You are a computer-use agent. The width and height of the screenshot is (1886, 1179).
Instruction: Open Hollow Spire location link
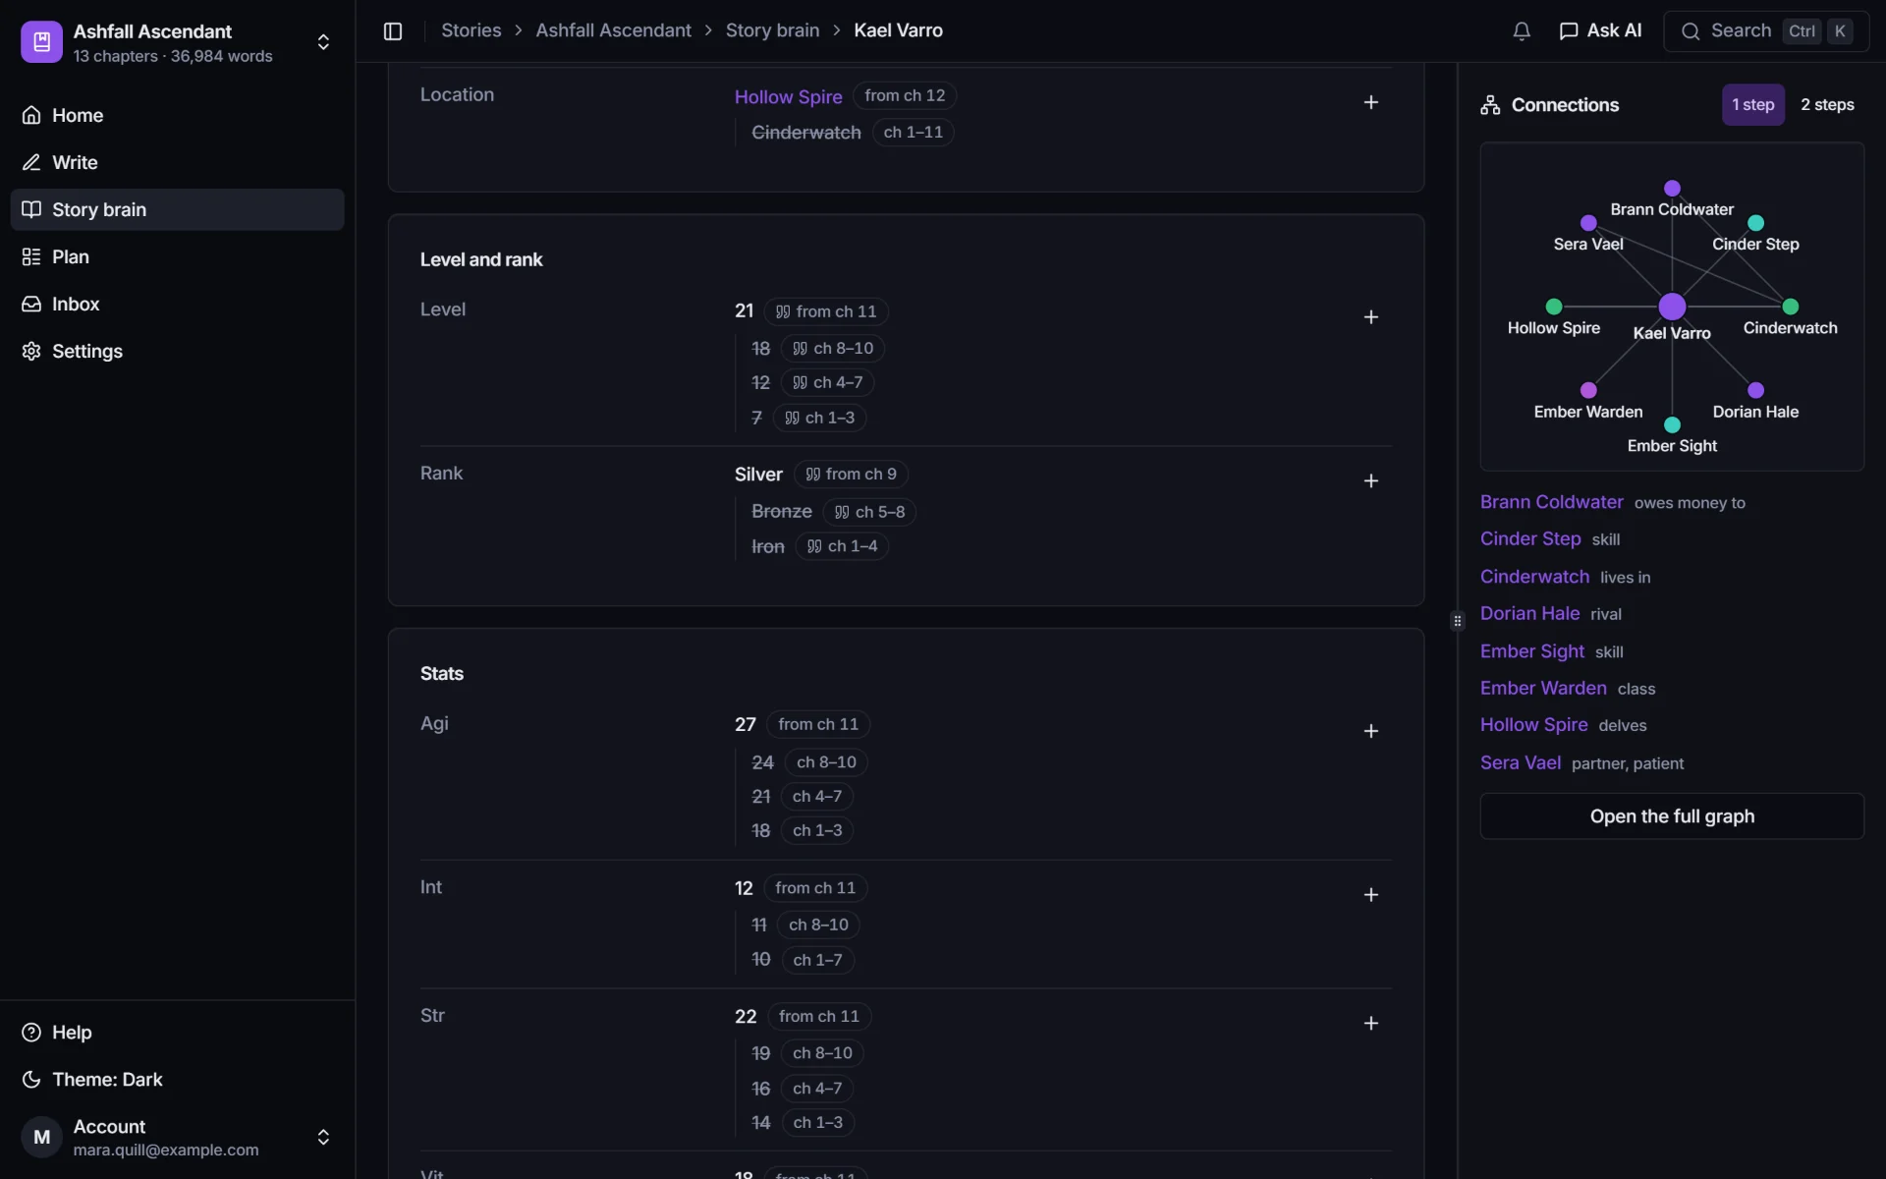[788, 96]
